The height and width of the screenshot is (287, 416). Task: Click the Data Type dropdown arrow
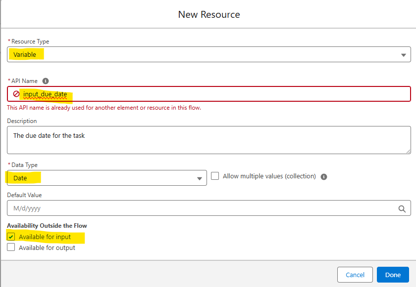click(199, 178)
